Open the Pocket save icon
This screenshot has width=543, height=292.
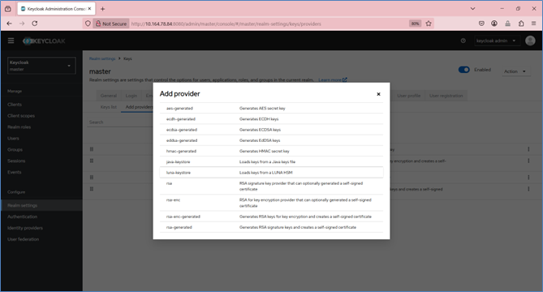[481, 24]
